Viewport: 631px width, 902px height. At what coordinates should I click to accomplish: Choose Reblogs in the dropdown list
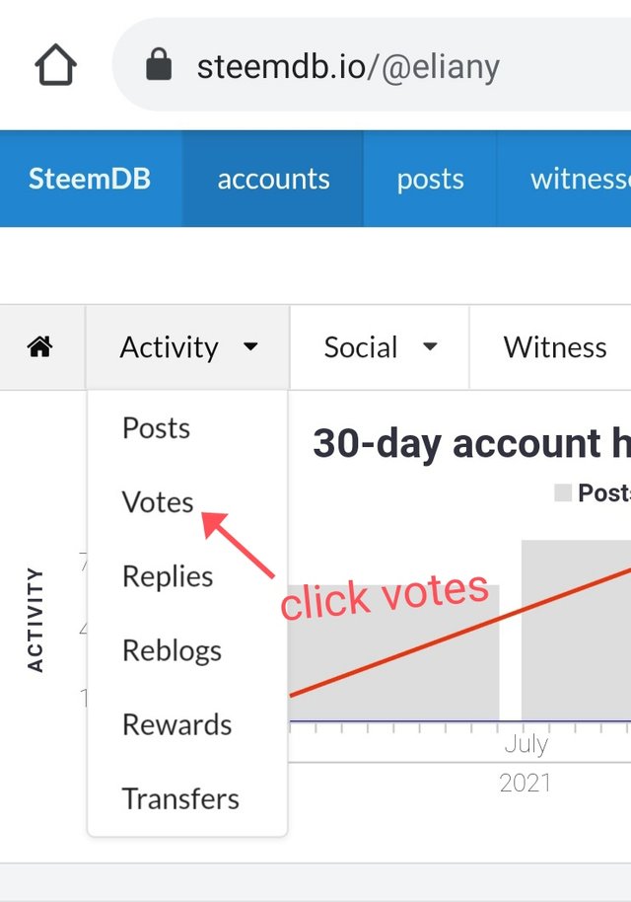(172, 650)
